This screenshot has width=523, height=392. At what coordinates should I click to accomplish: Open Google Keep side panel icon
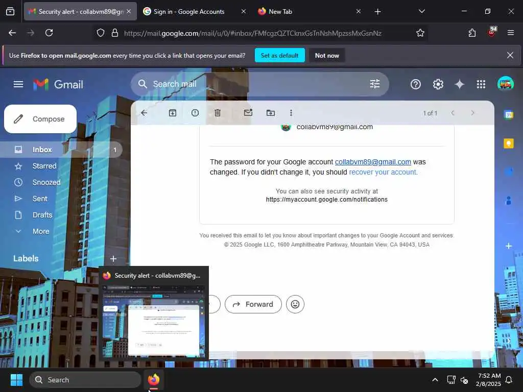pos(509,143)
